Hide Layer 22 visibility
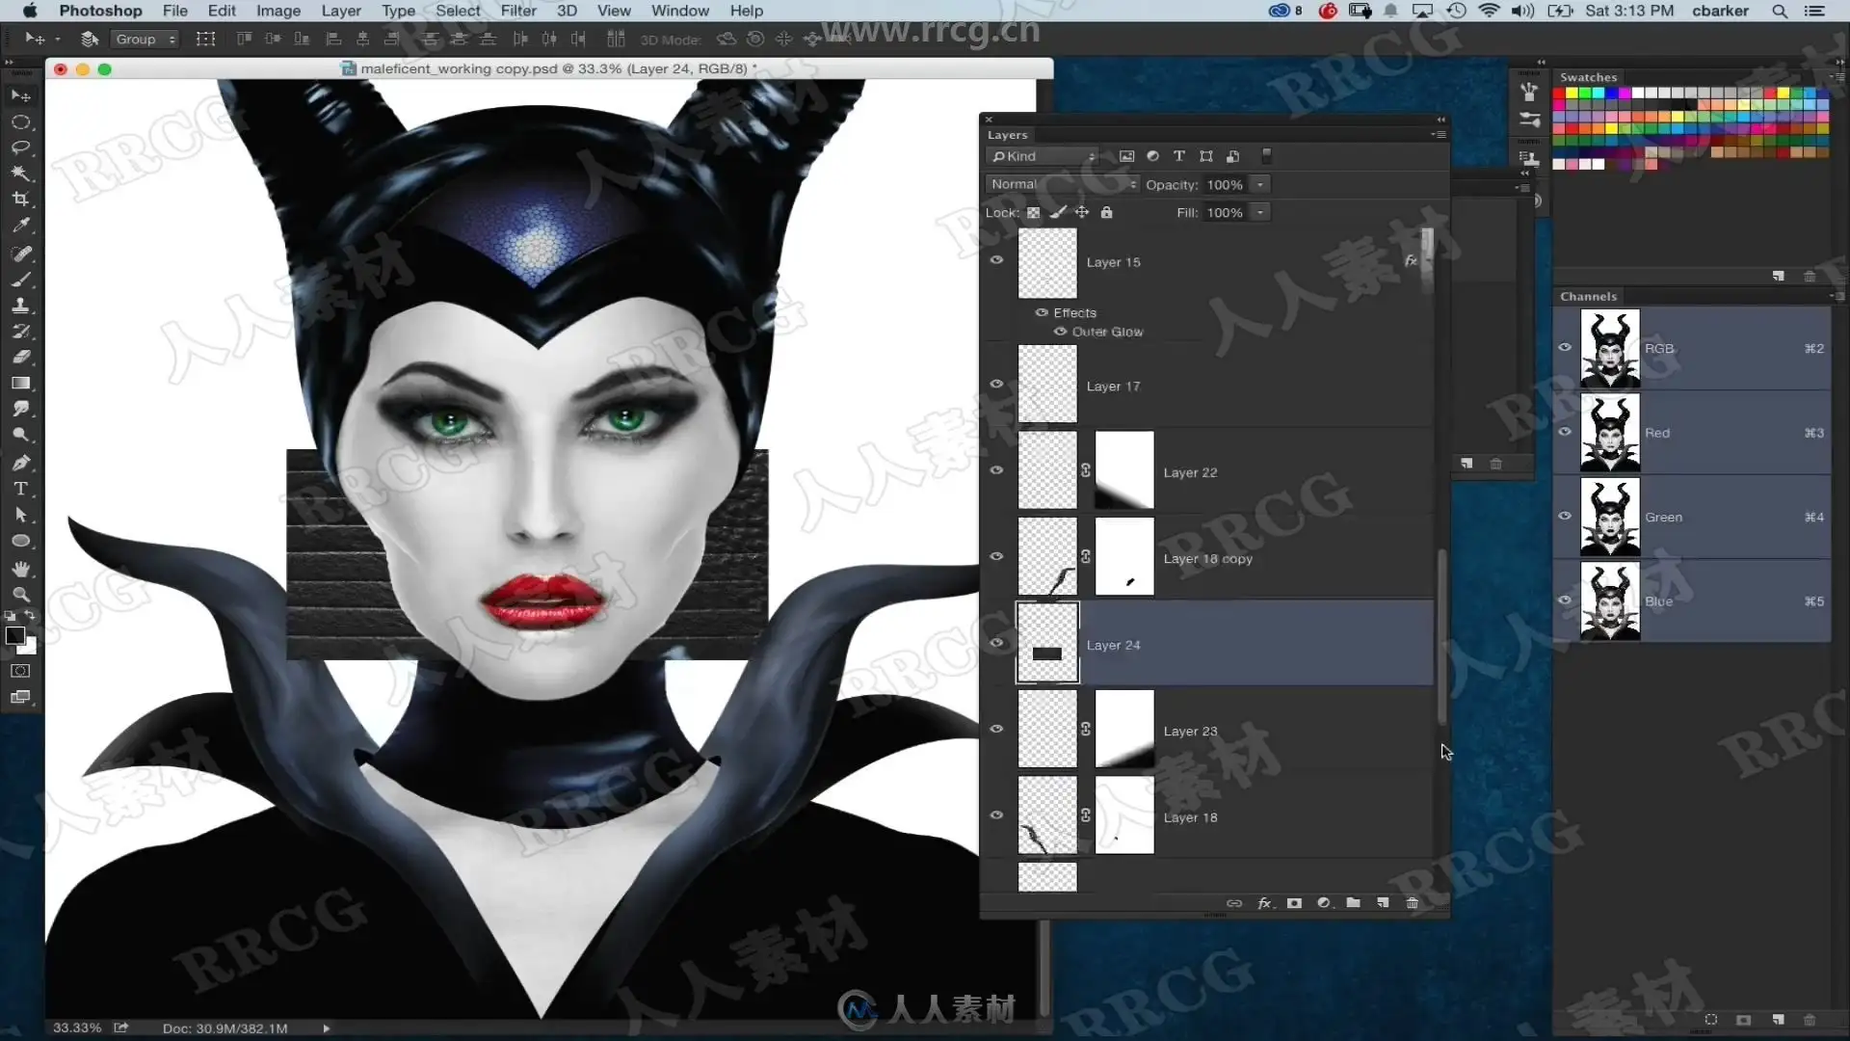This screenshot has height=1041, width=1850. pos(997,470)
